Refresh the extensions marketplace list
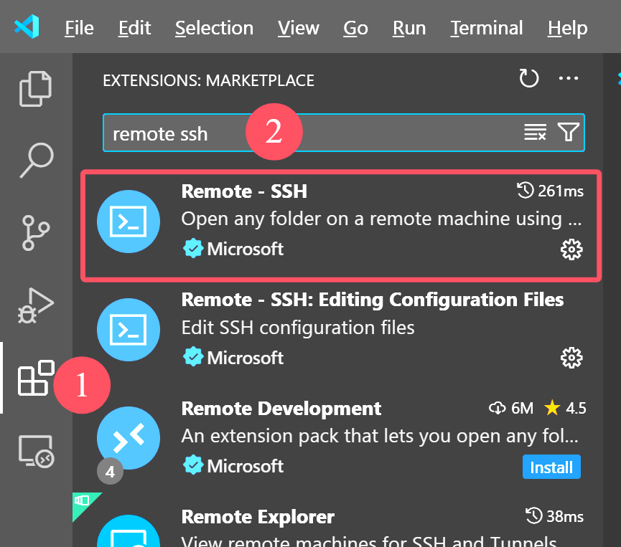This screenshot has width=621, height=547. click(x=529, y=78)
